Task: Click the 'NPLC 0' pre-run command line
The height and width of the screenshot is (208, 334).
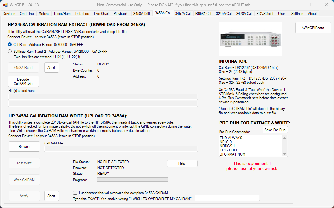Action: point(226,142)
